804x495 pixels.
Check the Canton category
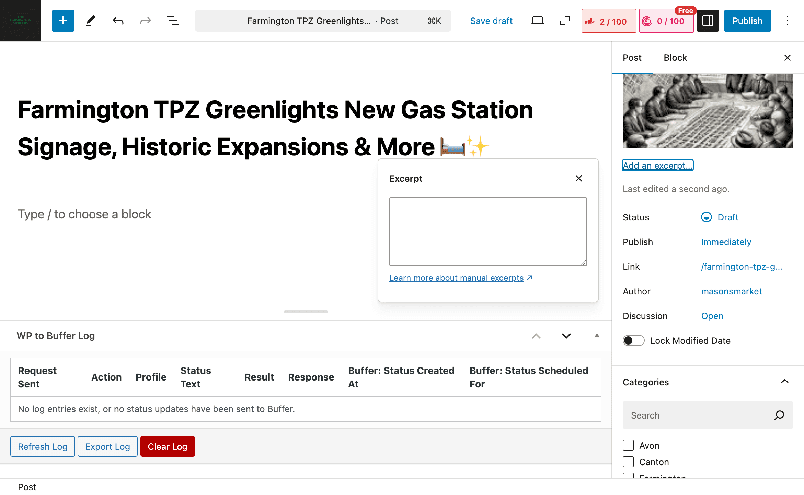(x=628, y=462)
